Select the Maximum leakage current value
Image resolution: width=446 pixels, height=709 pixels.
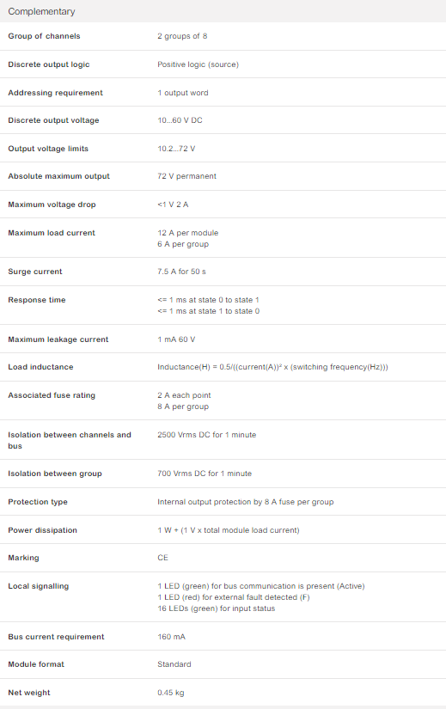coord(176,339)
